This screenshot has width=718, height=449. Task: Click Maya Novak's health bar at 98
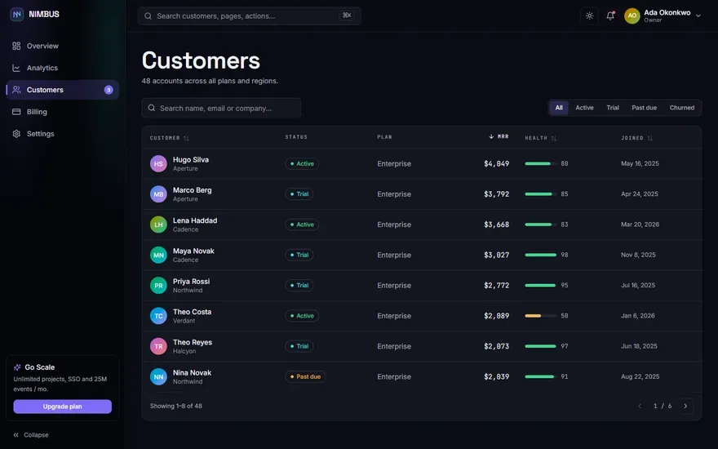point(540,255)
